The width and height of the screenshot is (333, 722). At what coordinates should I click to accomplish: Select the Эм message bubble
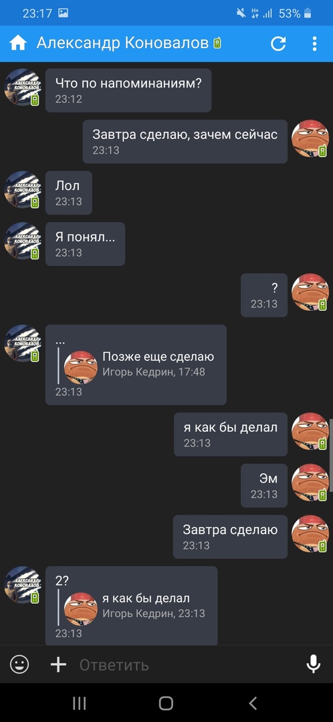coord(264,485)
